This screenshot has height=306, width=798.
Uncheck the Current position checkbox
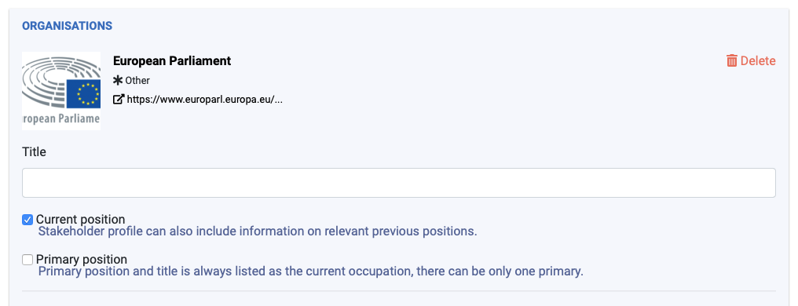click(x=27, y=220)
